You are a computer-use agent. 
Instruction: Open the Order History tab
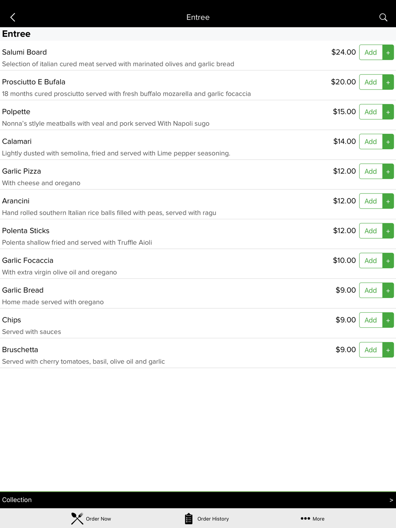click(x=207, y=519)
